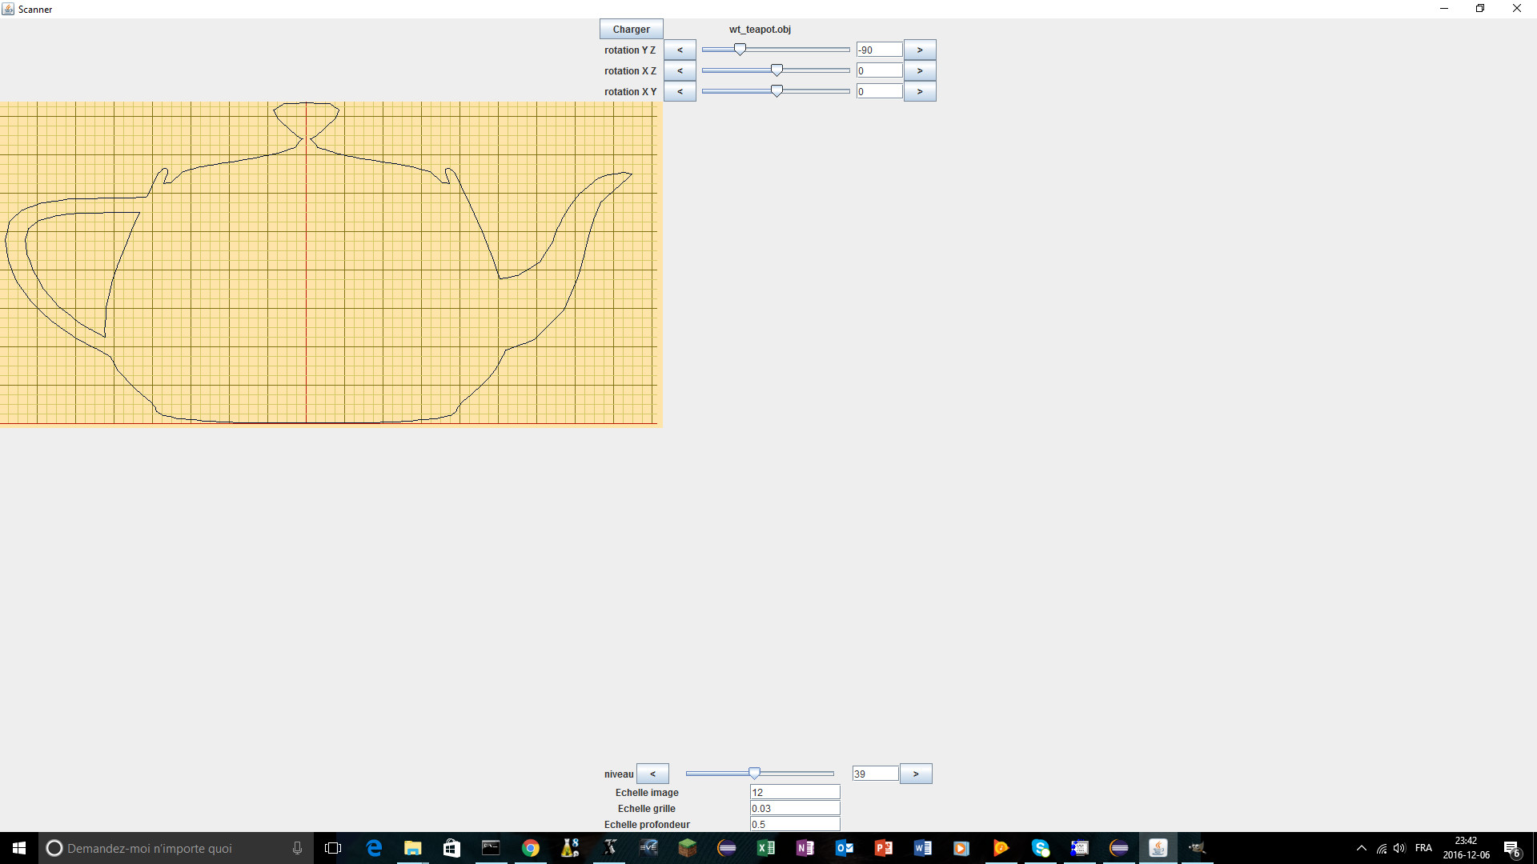The image size is (1537, 864).
Task: Click the 'Echelle image' label
Action: click(x=647, y=793)
